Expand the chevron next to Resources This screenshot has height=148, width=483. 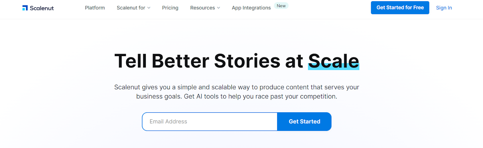tap(219, 8)
